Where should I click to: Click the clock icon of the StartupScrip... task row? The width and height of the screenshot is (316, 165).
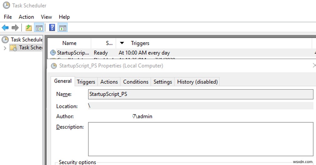point(53,53)
